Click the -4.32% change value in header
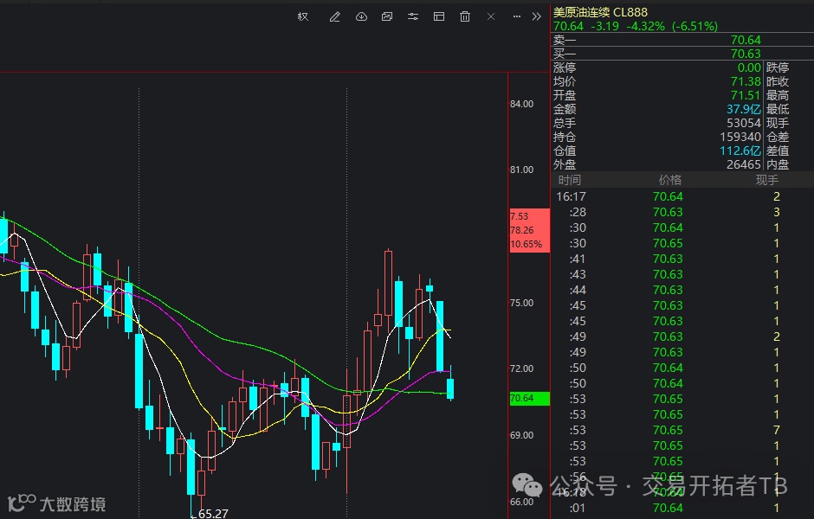The height and width of the screenshot is (519, 814). coord(646,26)
